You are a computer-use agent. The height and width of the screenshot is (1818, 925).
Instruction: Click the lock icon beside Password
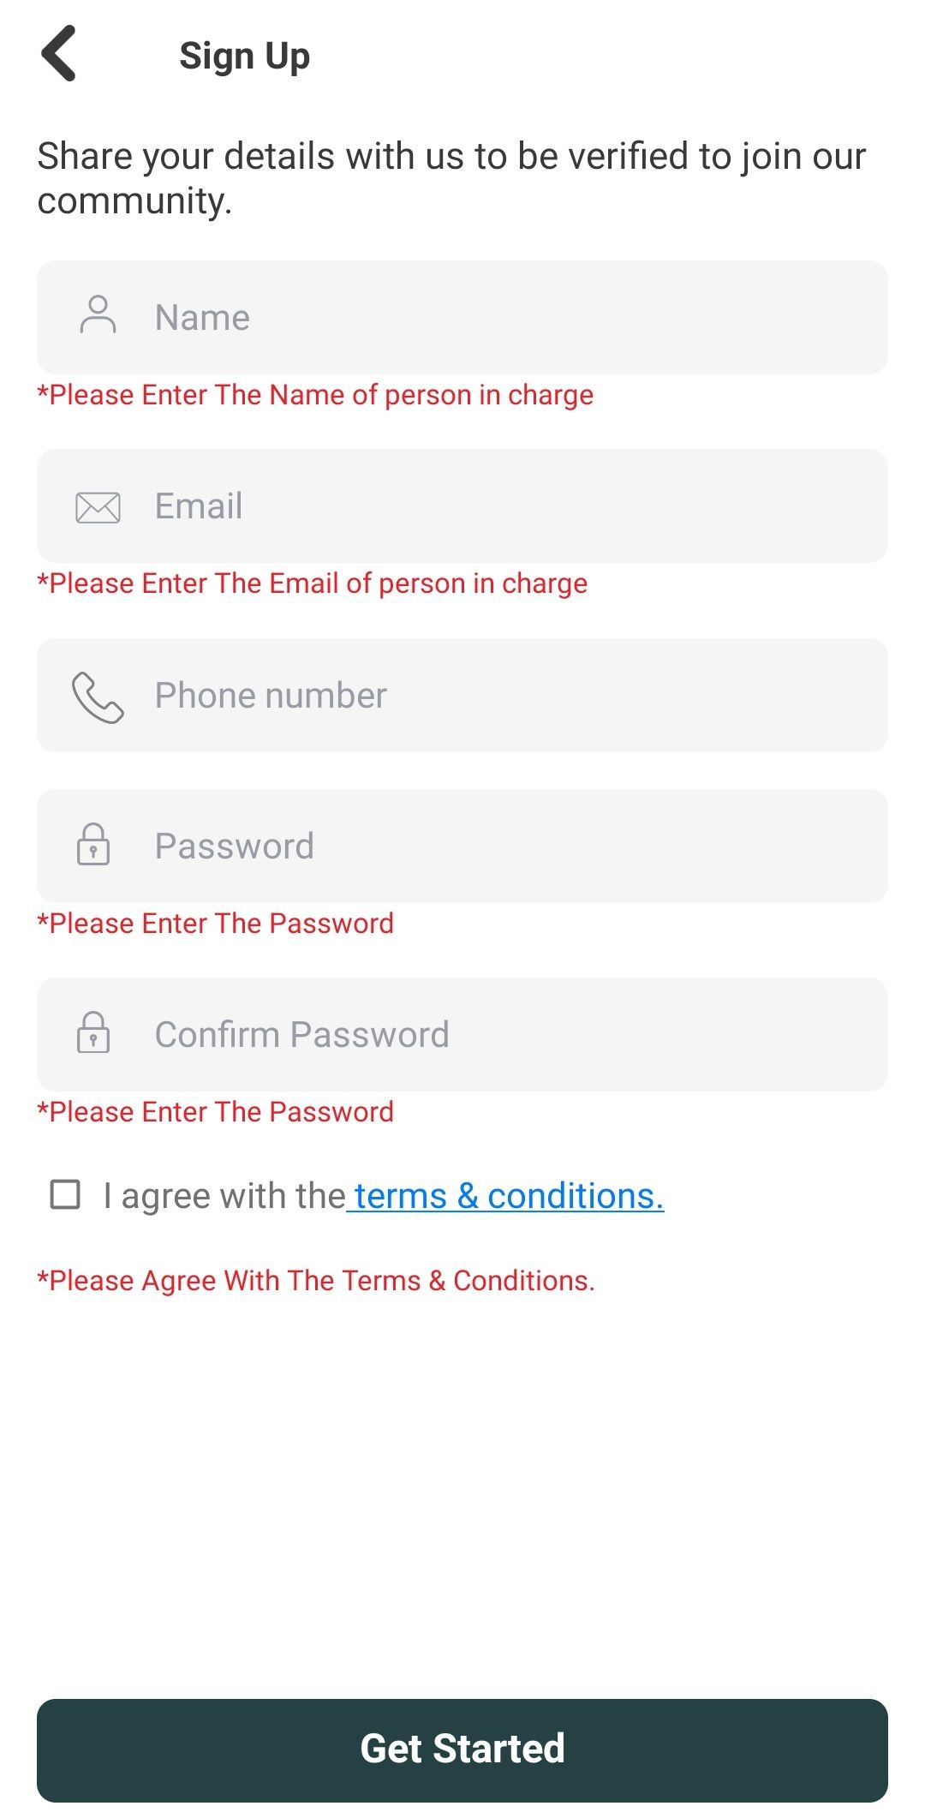[93, 845]
